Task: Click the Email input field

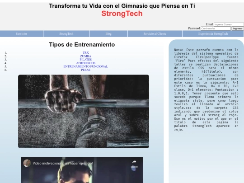Action: tap(229, 24)
